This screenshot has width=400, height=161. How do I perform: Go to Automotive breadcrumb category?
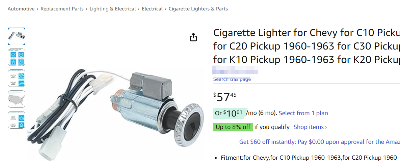point(21,9)
